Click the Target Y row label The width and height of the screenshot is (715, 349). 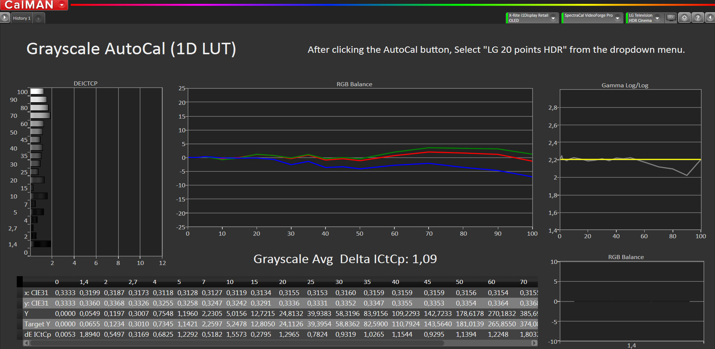coord(37,324)
